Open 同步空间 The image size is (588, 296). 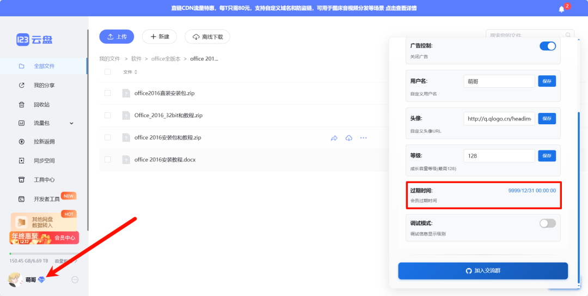[44, 161]
